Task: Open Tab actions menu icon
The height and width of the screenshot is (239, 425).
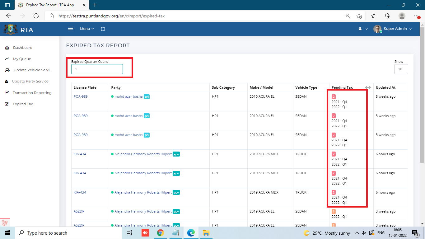Action: 7,5
